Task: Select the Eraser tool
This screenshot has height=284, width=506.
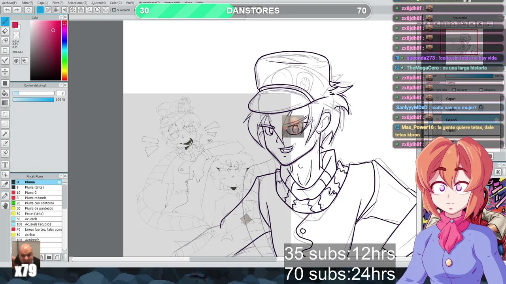Action: click(5, 31)
